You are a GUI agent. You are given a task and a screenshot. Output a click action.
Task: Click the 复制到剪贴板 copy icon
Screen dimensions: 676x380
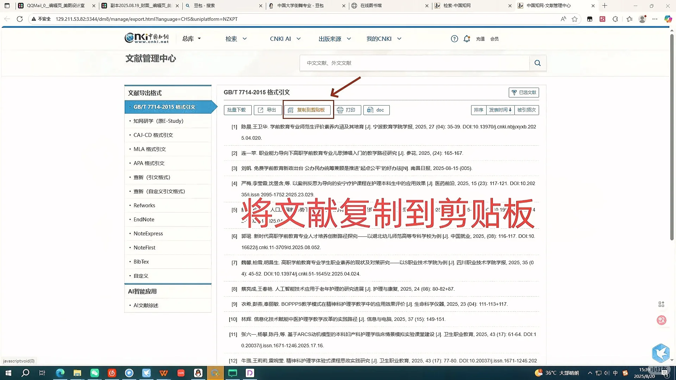pyautogui.click(x=291, y=110)
